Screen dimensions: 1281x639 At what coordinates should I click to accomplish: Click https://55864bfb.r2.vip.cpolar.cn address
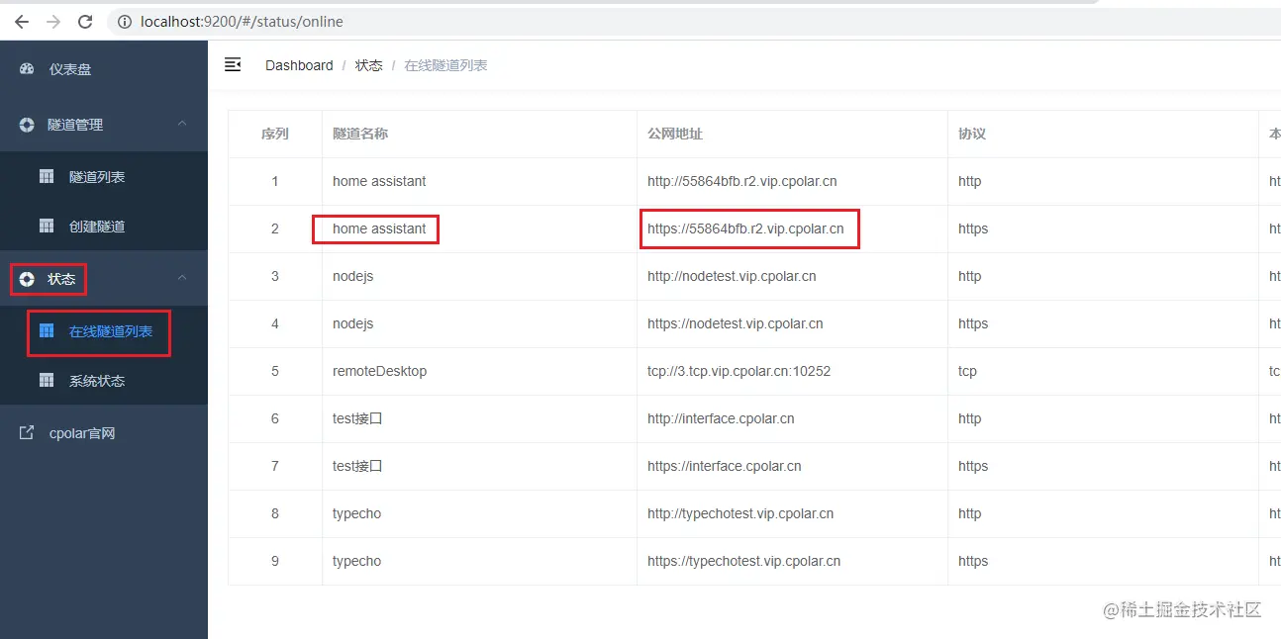(x=745, y=228)
